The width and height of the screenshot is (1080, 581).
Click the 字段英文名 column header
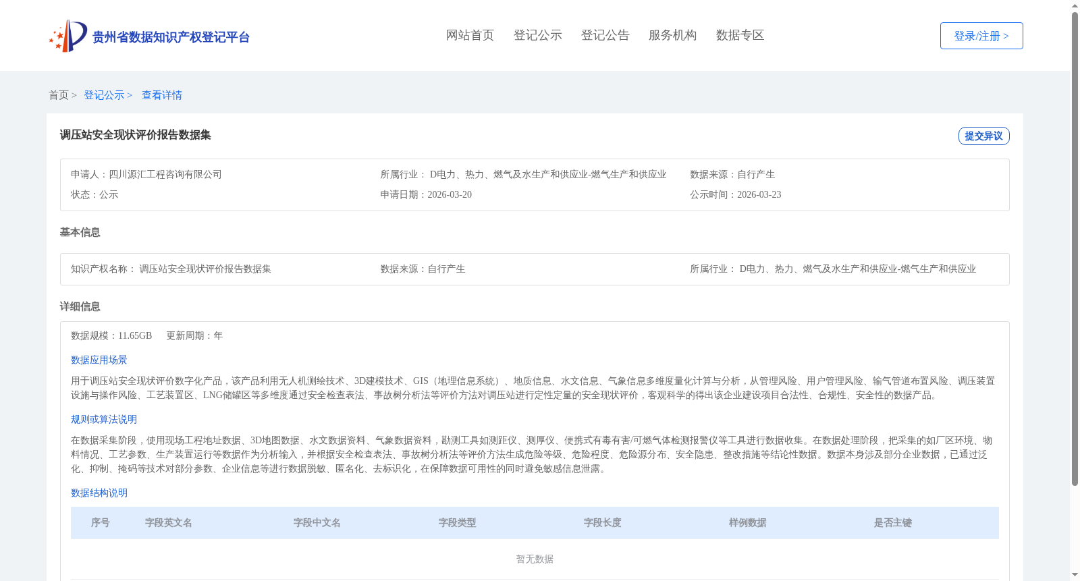[x=169, y=523]
